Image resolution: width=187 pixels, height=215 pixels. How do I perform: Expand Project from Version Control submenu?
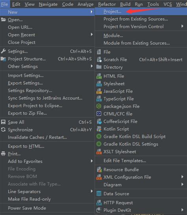click(182, 26)
